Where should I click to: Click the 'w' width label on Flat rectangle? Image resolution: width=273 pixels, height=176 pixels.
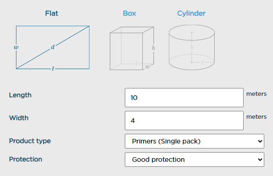16,47
